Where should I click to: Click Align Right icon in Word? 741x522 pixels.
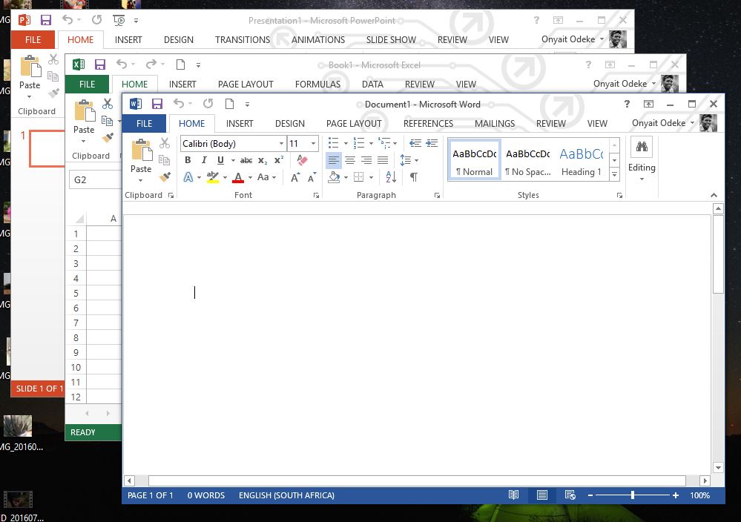pos(366,161)
